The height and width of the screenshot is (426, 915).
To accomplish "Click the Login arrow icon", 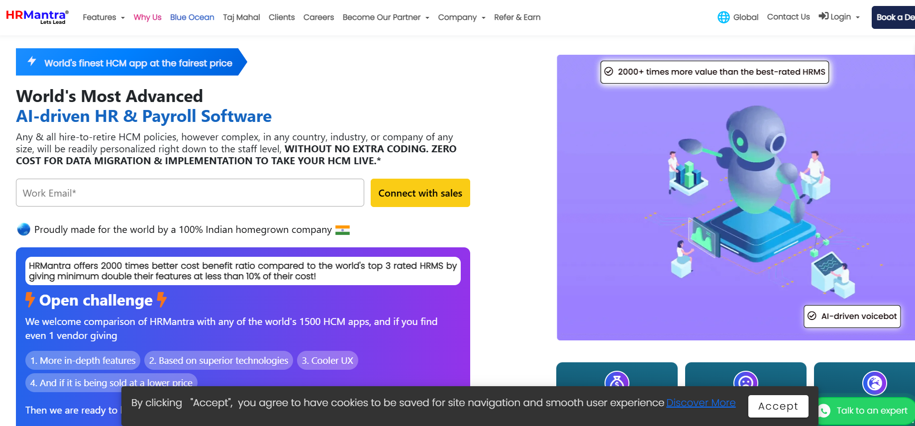I will click(824, 16).
